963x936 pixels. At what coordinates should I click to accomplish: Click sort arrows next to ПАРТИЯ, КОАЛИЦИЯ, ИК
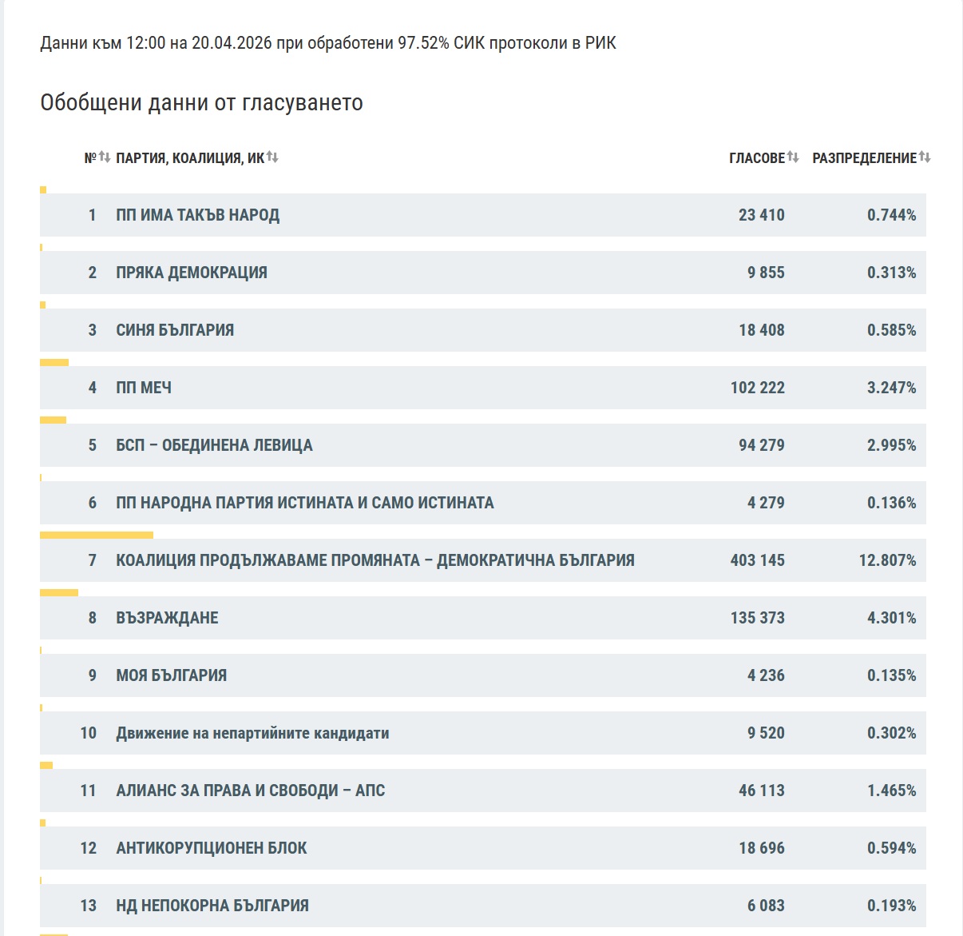click(x=272, y=157)
